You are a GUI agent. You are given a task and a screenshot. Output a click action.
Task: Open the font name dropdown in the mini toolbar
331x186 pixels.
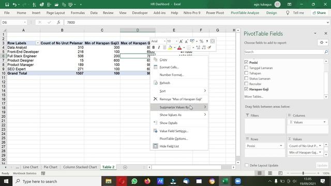click(164, 41)
